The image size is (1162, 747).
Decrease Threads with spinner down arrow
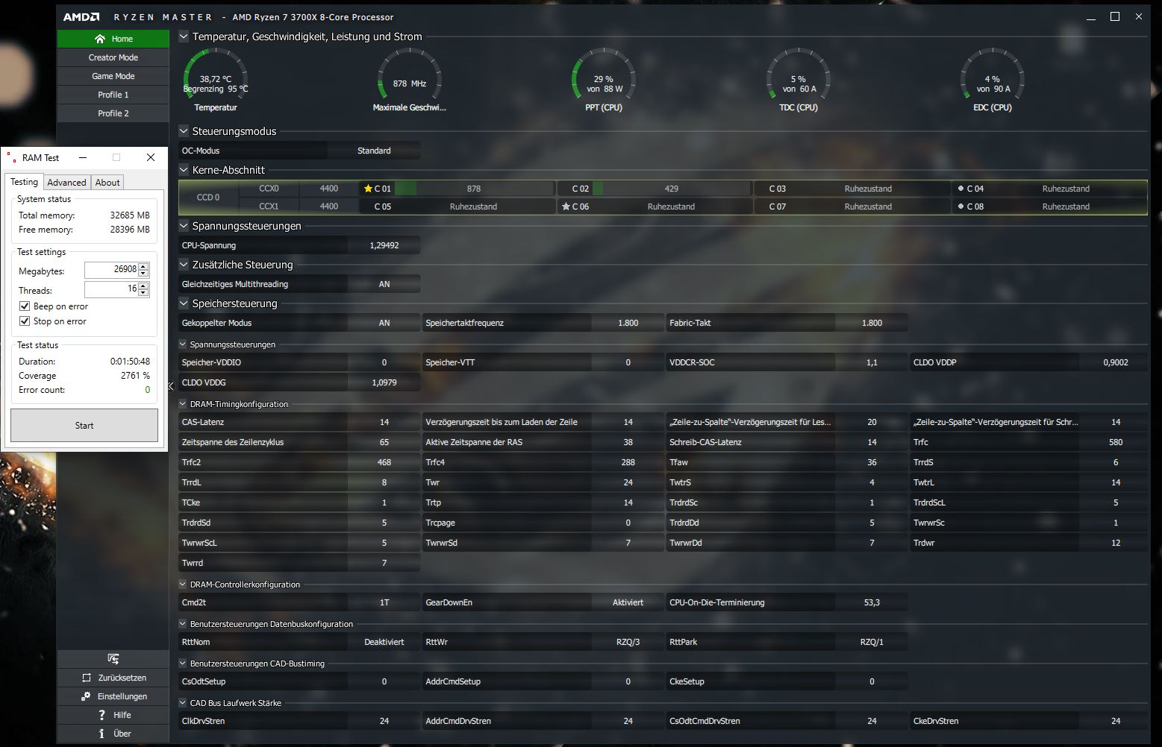tap(143, 293)
